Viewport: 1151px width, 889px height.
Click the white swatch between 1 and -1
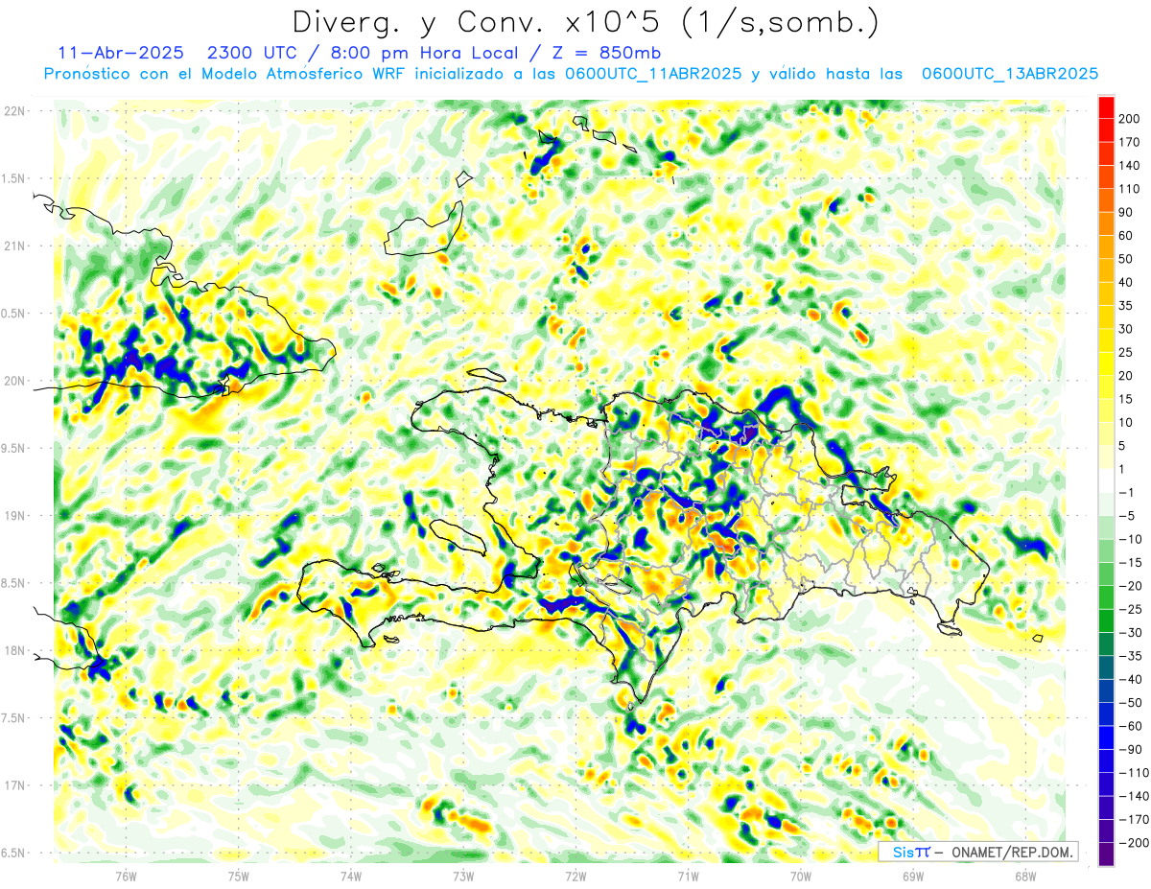tap(1106, 480)
